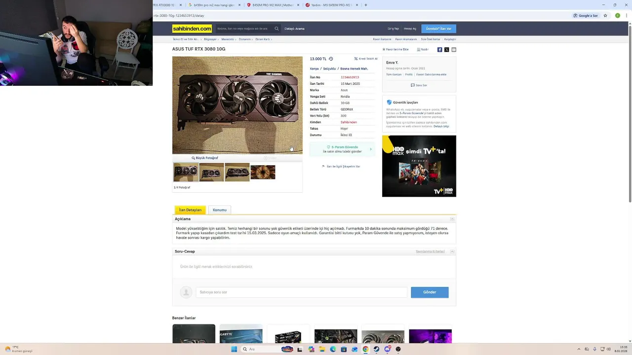Click Favori Satıcılarıma ekle link

click(431, 74)
